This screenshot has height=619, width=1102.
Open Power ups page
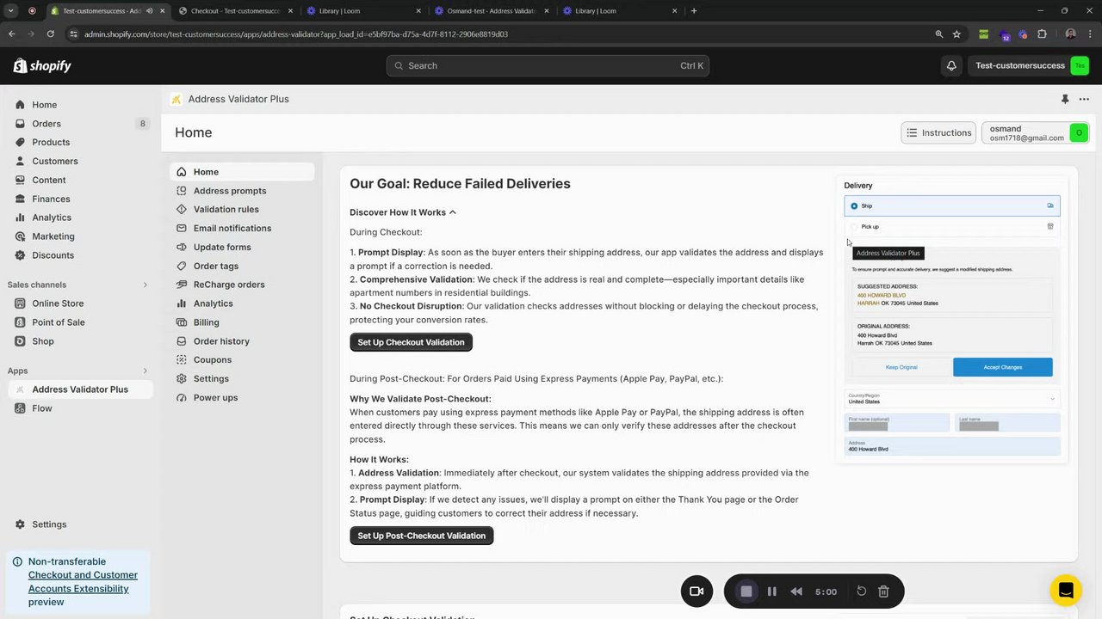pyautogui.click(x=215, y=398)
